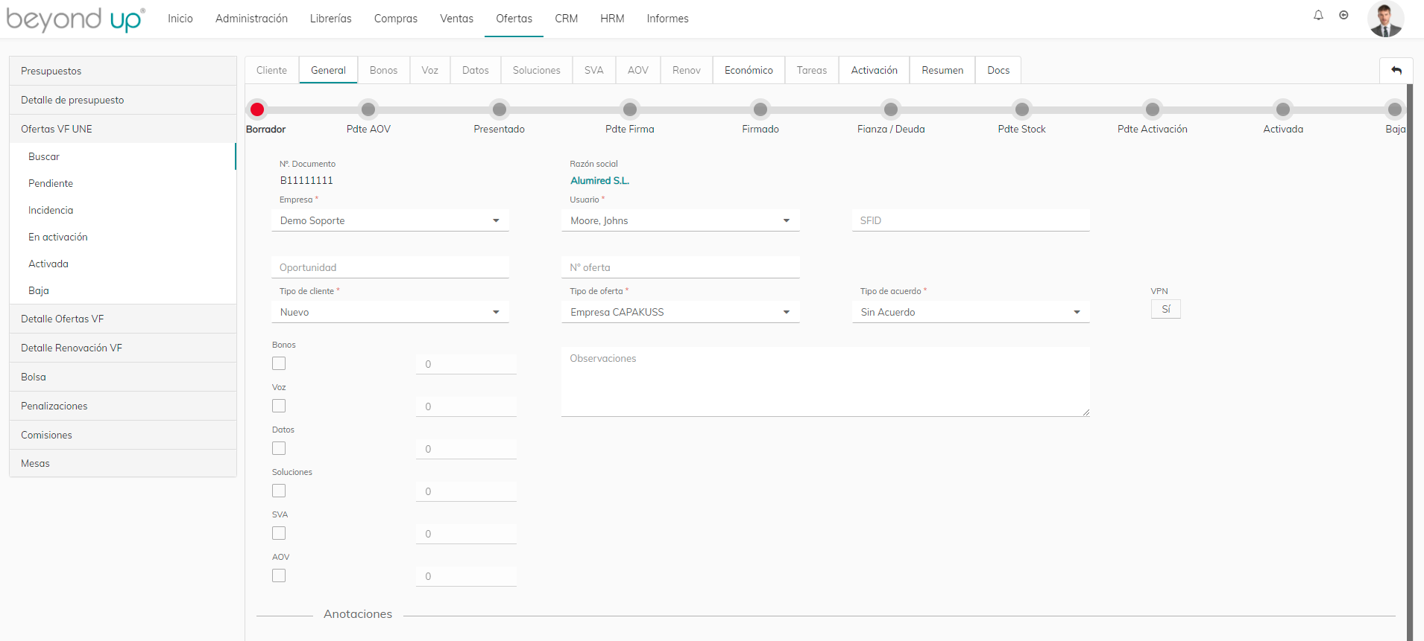Open the Alumired S.L. link
1424x641 pixels.
(x=599, y=181)
